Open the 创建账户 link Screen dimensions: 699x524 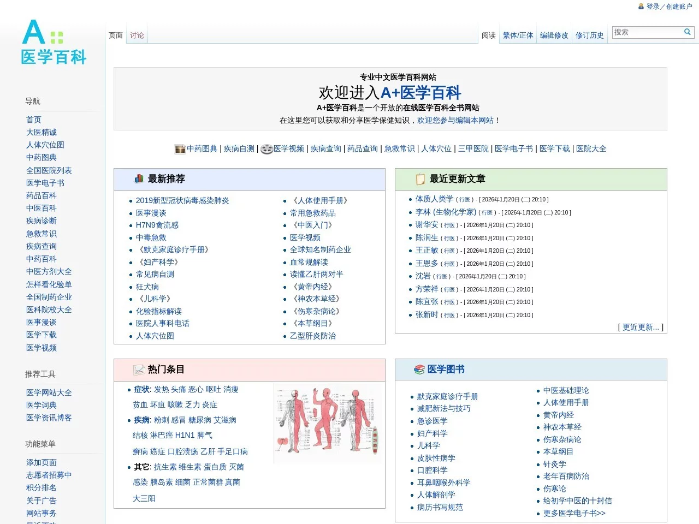(x=679, y=7)
